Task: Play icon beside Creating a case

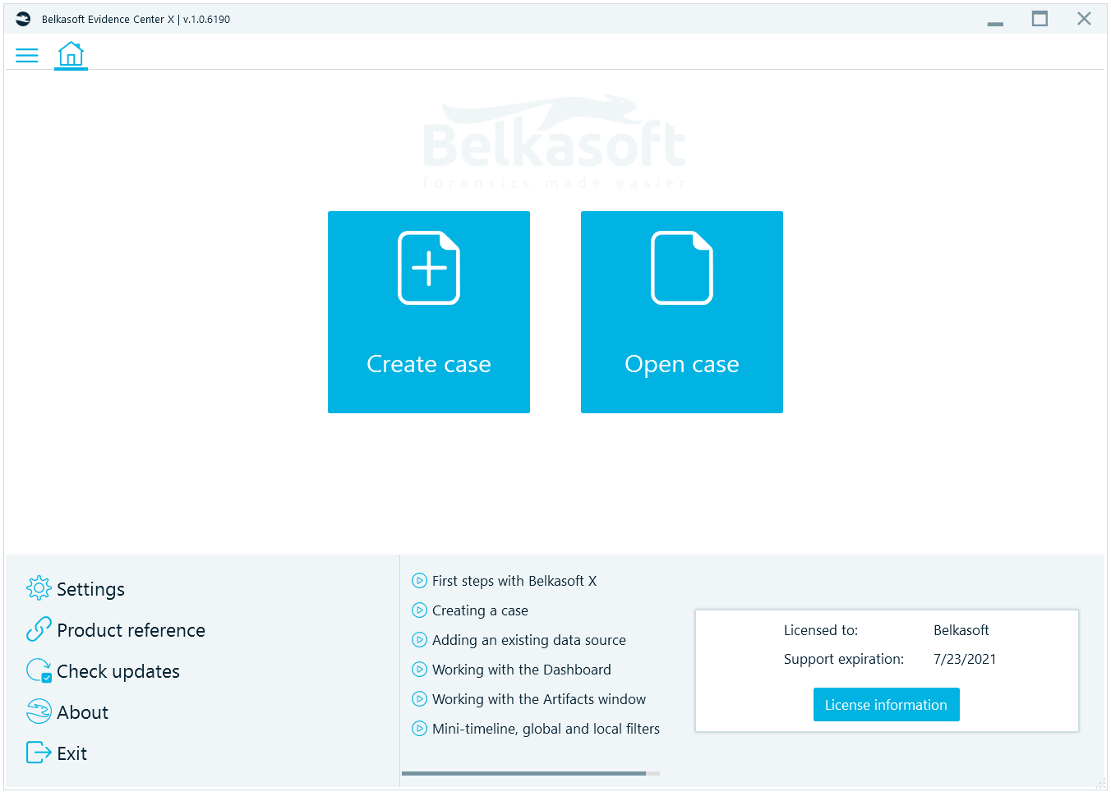Action: [419, 610]
